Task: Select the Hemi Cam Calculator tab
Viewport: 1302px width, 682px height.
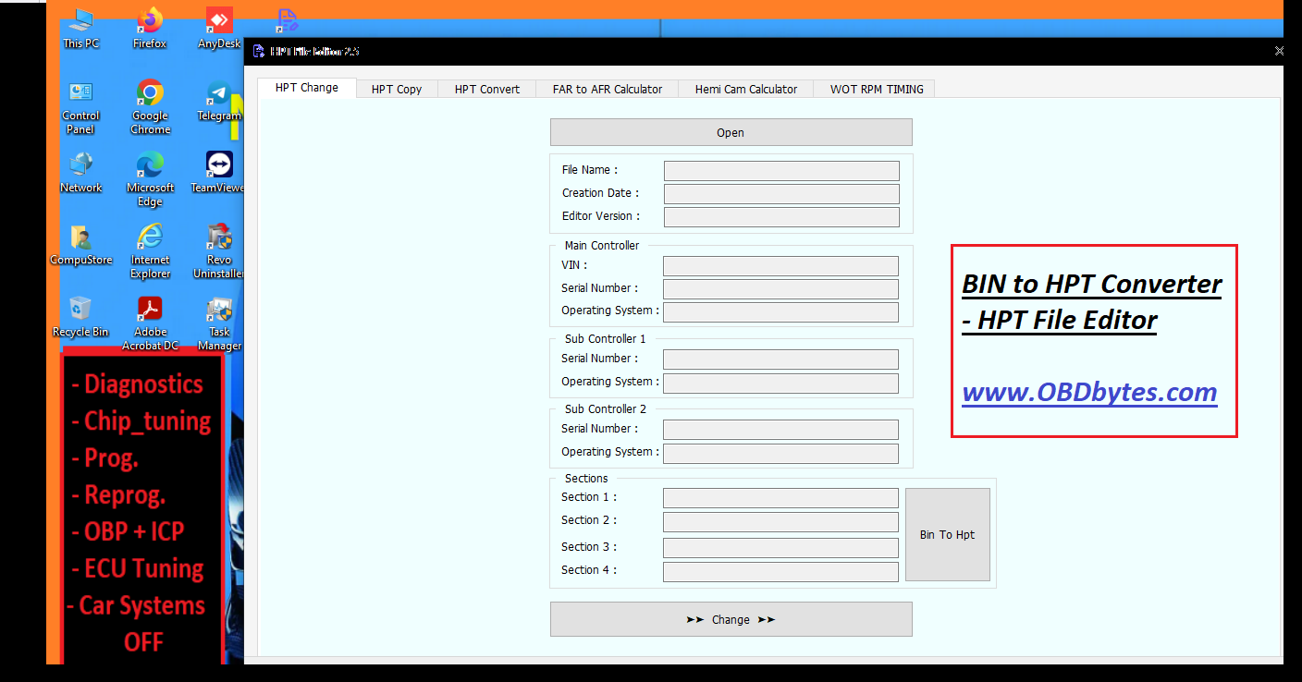Action: [746, 89]
